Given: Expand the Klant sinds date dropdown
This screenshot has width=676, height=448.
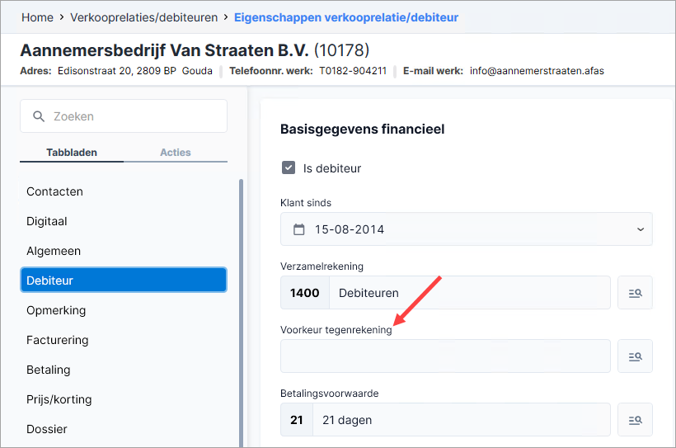Looking at the screenshot, I should (x=641, y=229).
